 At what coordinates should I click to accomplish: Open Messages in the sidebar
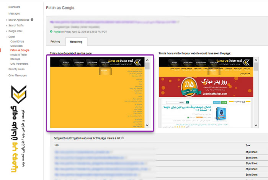click(x=14, y=13)
